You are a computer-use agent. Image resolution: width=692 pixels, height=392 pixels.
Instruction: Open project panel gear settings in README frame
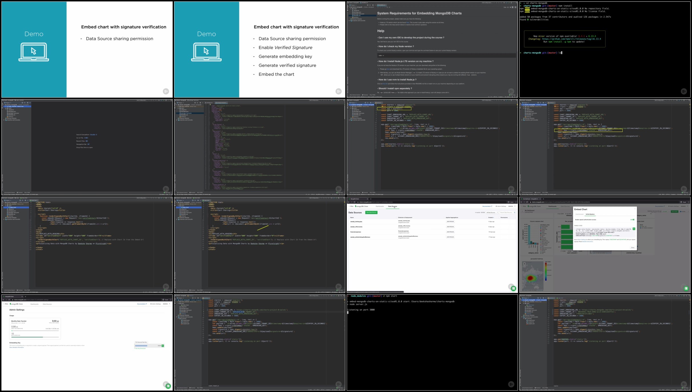373,5
